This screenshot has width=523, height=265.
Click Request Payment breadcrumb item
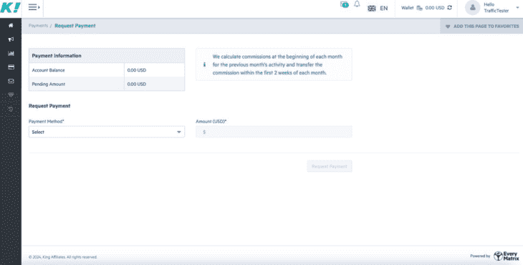(x=75, y=26)
